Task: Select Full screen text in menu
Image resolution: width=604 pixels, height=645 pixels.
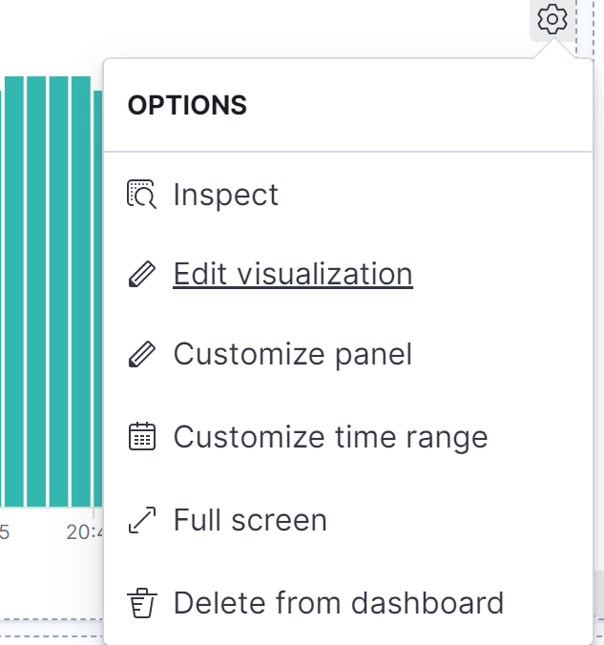Action: coord(250,520)
